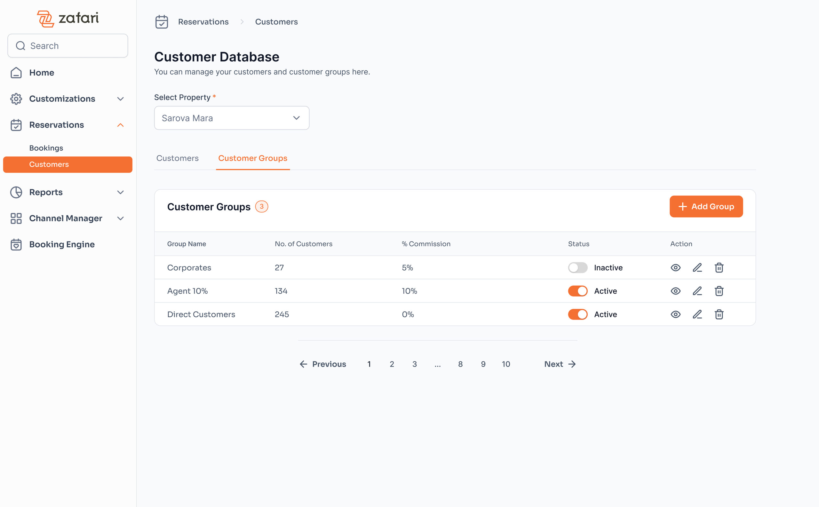Enable the Corporates status toggle
The image size is (819, 507).
(577, 268)
